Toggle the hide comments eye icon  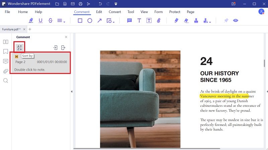236,20
